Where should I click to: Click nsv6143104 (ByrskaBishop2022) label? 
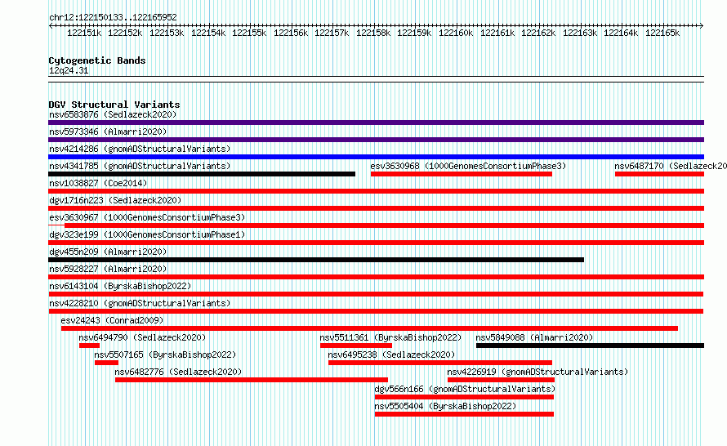[x=120, y=286]
